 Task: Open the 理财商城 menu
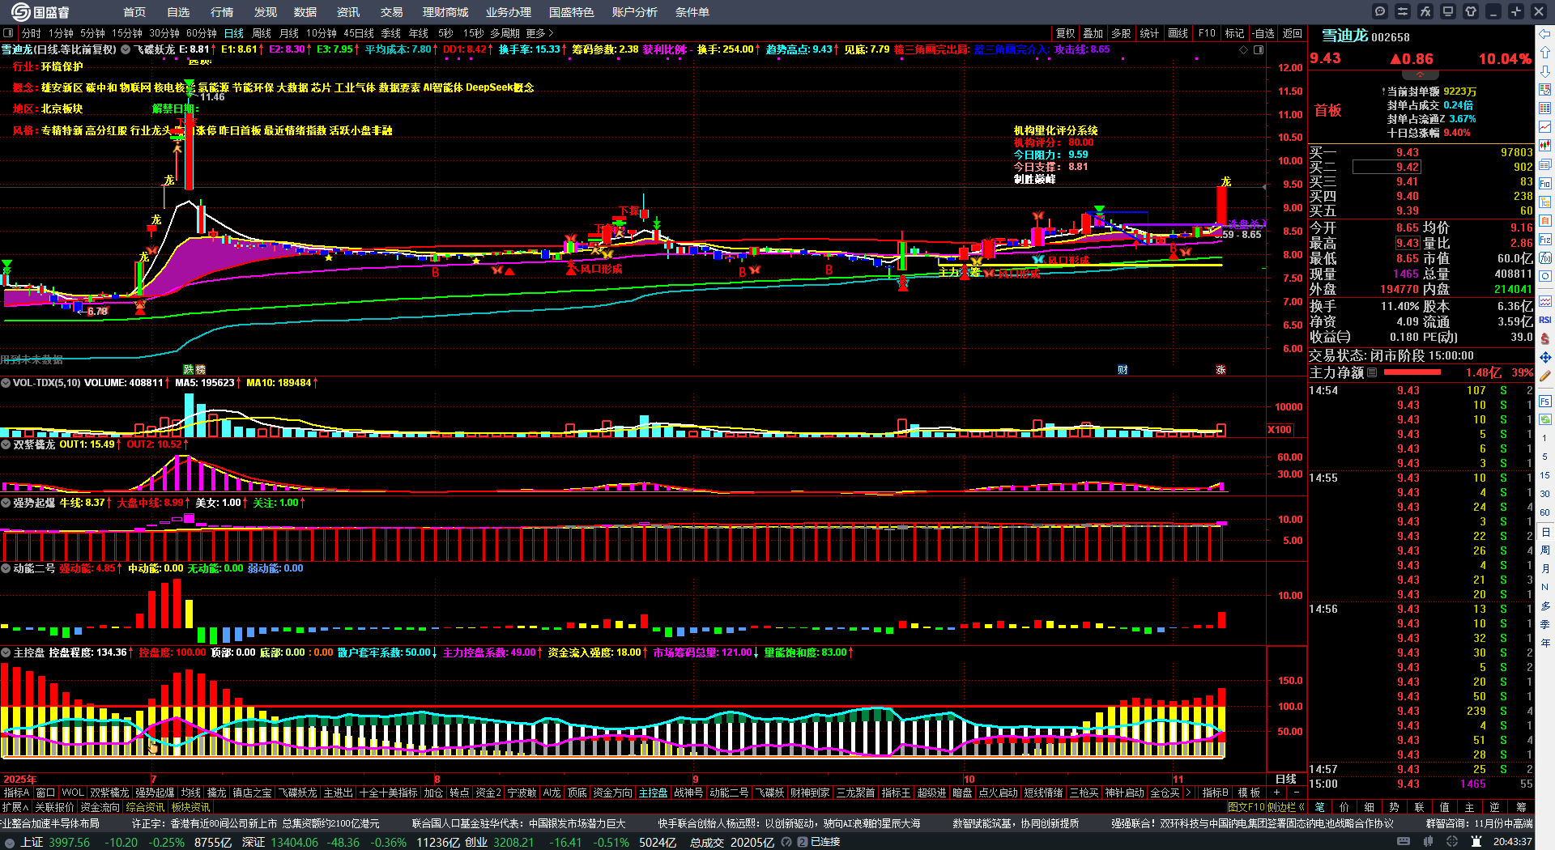click(x=445, y=12)
